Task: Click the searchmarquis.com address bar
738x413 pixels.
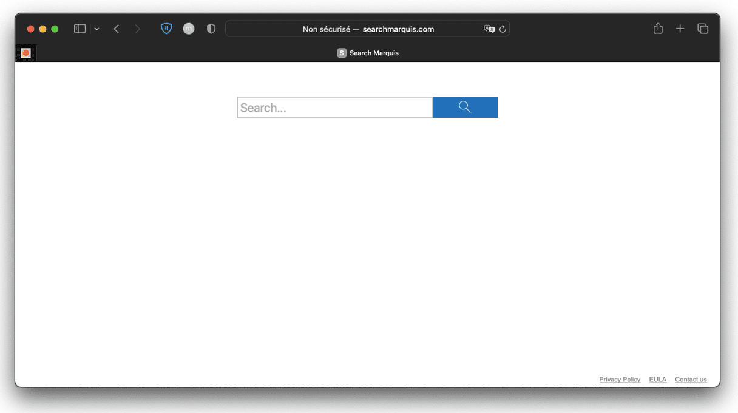Action: coord(368,29)
